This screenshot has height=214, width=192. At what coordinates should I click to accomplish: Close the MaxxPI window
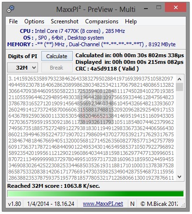pyautogui.click(x=175, y=7)
